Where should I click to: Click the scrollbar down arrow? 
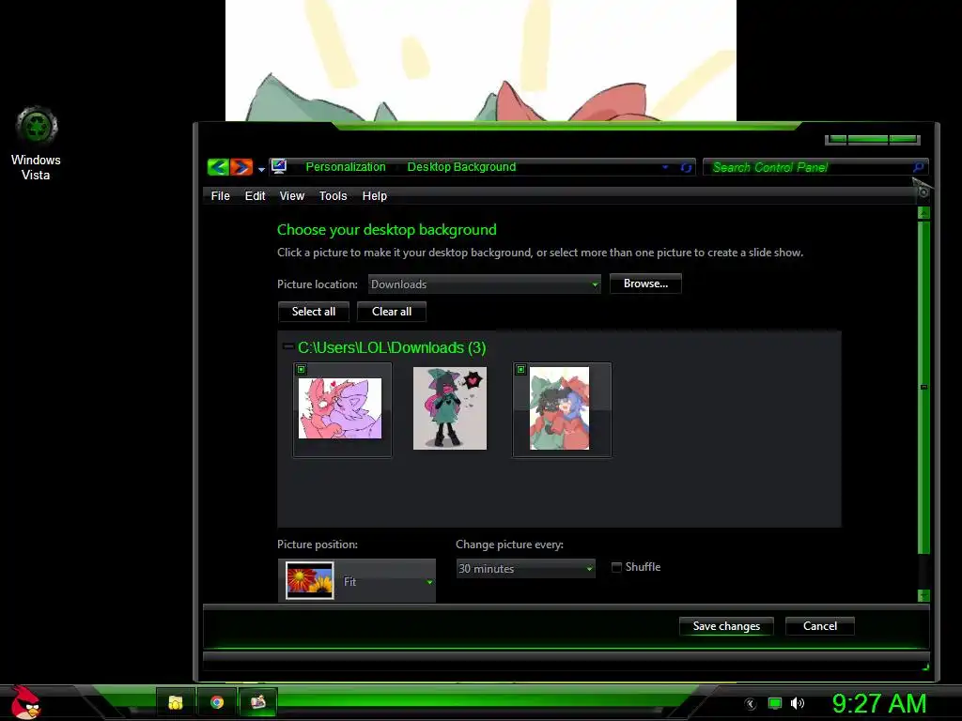(x=923, y=595)
